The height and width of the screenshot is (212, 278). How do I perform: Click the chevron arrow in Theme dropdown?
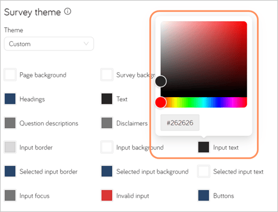86,44
